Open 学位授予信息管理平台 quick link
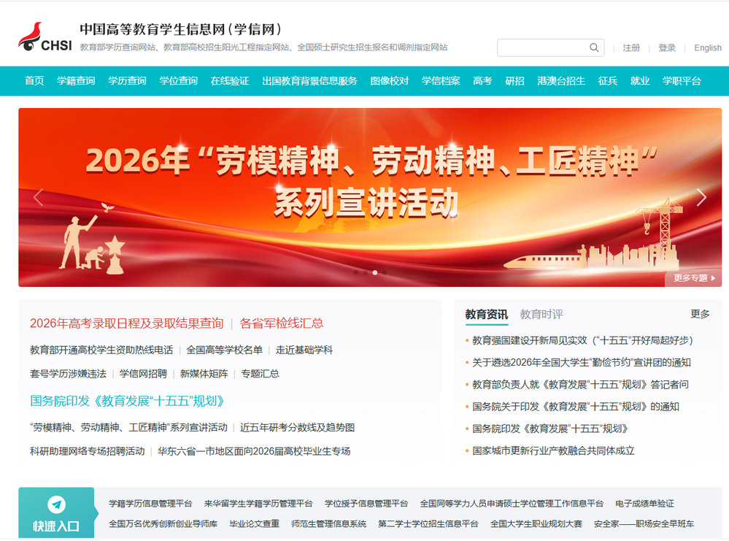The width and height of the screenshot is (729, 541). click(366, 503)
